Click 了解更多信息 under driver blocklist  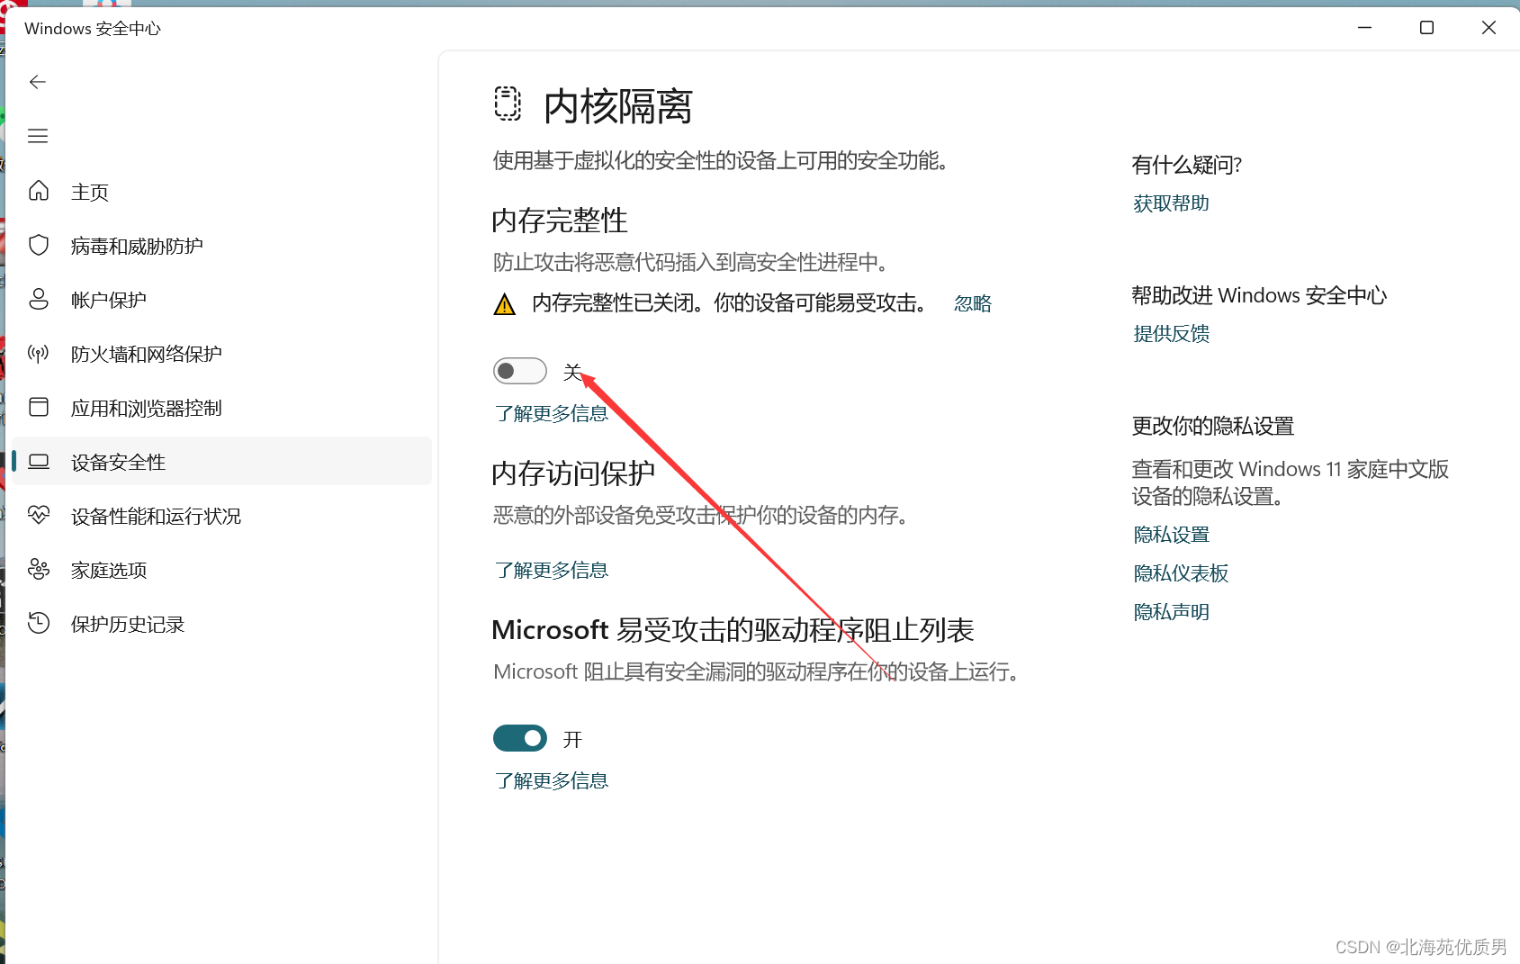[x=552, y=780]
